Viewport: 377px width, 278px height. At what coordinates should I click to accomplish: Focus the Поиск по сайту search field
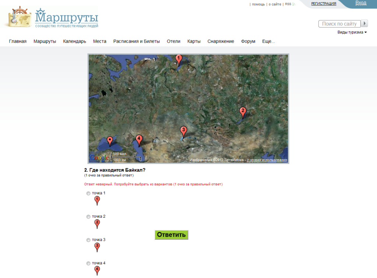(x=339, y=24)
